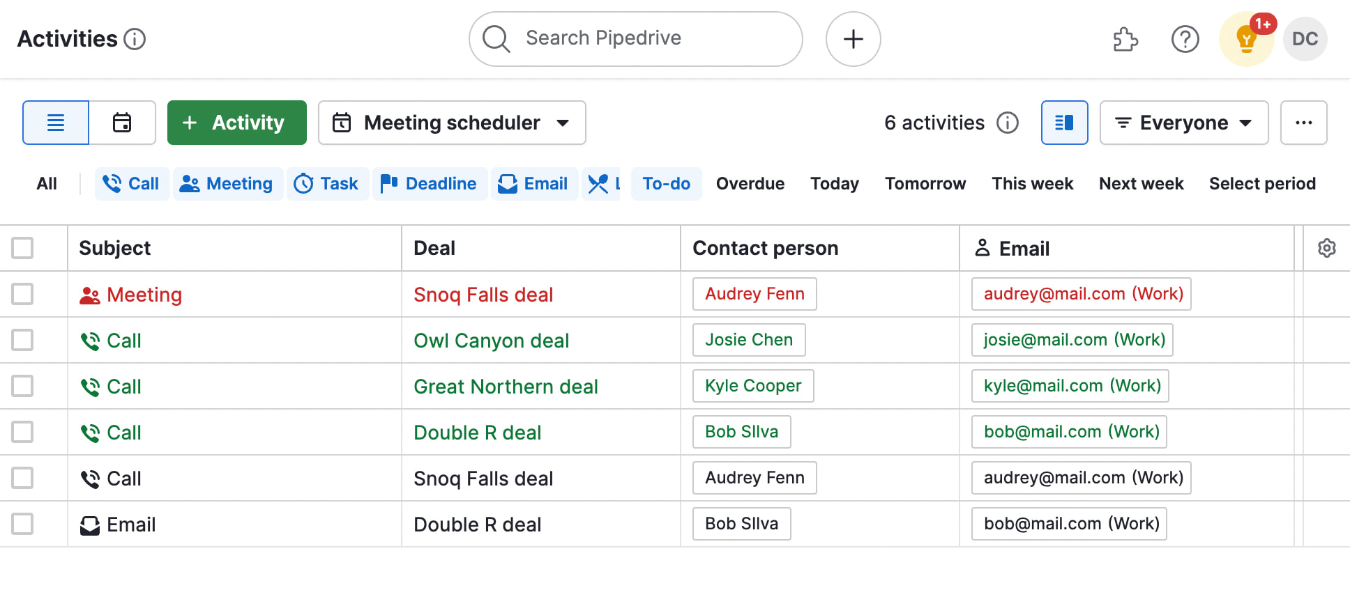Filter activities by Email type
This screenshot has height=606, width=1350.
click(534, 184)
